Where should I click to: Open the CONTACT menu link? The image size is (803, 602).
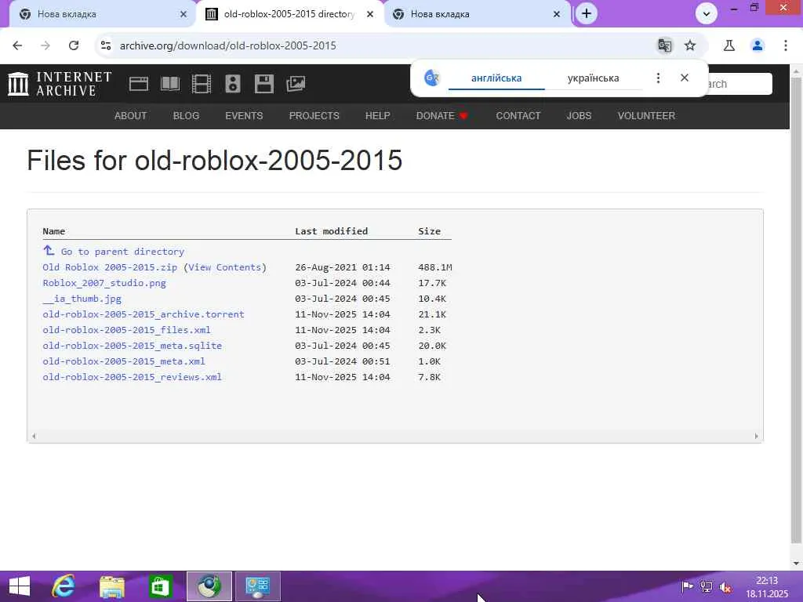coord(518,116)
